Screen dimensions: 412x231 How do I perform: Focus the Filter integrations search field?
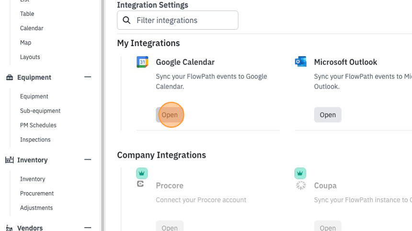tap(178, 20)
